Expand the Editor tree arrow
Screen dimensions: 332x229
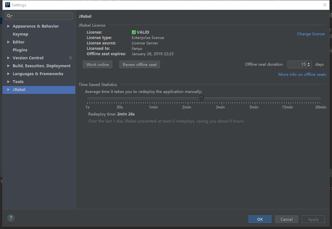point(9,42)
